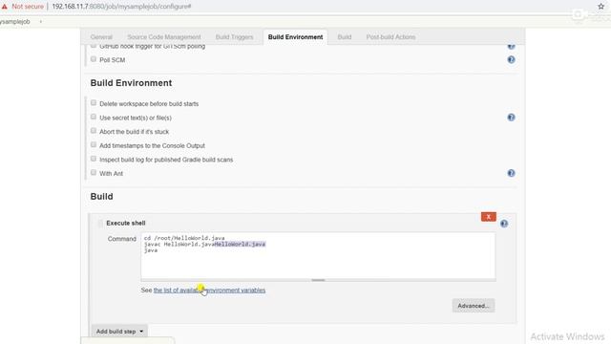Enable Inspect build log for Gradle scans
The image size is (611, 344).
coord(94,160)
